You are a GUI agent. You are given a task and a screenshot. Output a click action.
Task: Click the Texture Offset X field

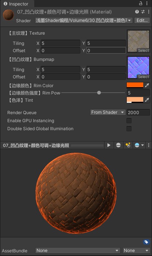(60, 50)
